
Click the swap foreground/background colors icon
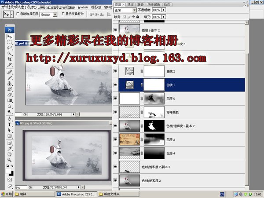pos(12,166)
